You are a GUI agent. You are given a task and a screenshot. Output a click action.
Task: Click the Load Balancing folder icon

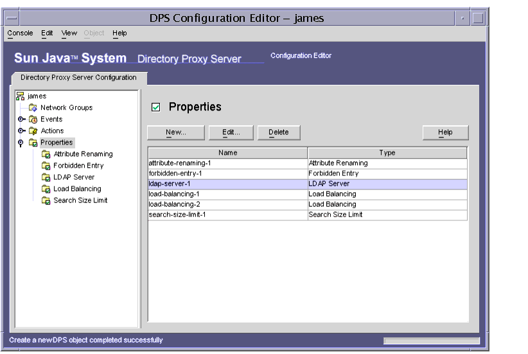(46, 189)
